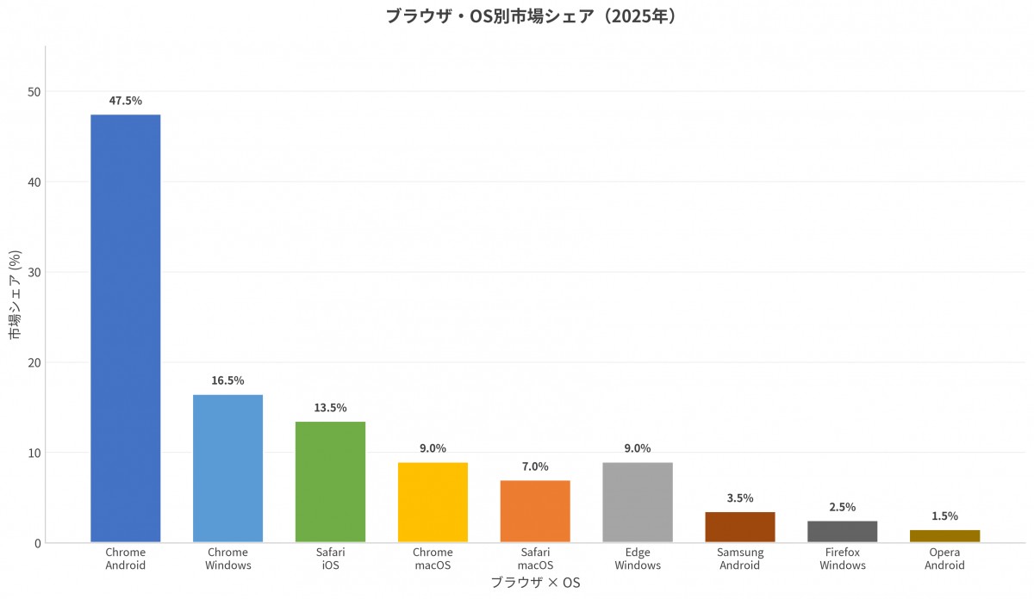Image resolution: width=1034 pixels, height=599 pixels.
Task: Click the orange Safari macOS bar
Action: point(535,511)
